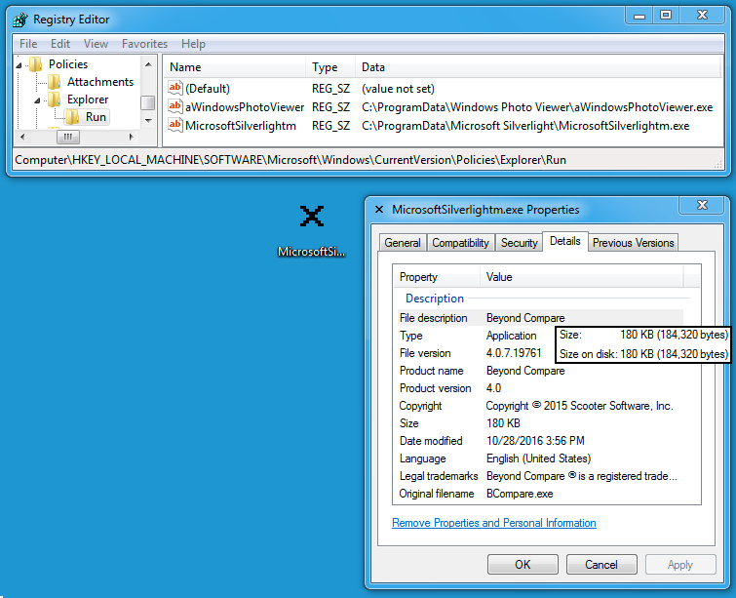Viewport: 736px width, 598px height.
Task: Click the MicrosoftSilverlightm.exe data path
Action: [525, 126]
